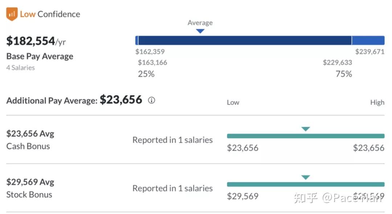Click the orange Low Confidence shield icon

(12, 14)
